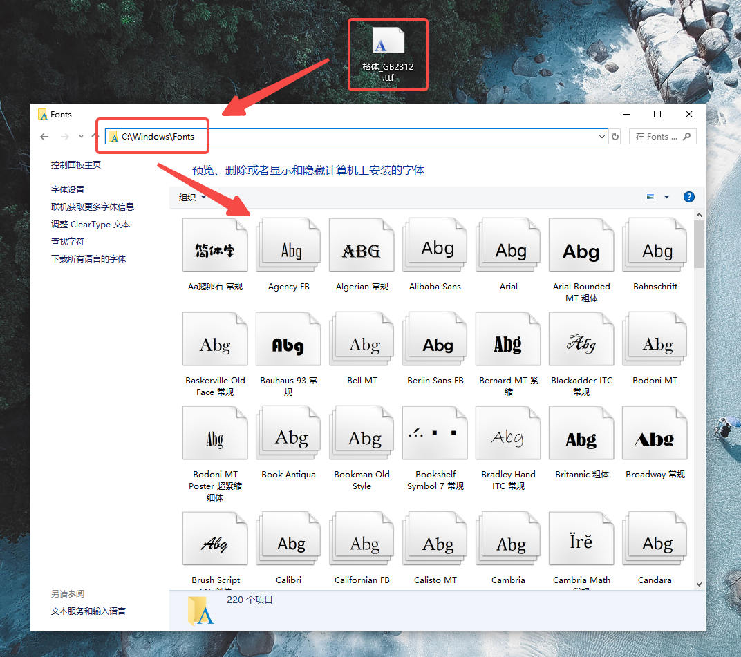Open the 组织 menu dropdown

tap(192, 197)
